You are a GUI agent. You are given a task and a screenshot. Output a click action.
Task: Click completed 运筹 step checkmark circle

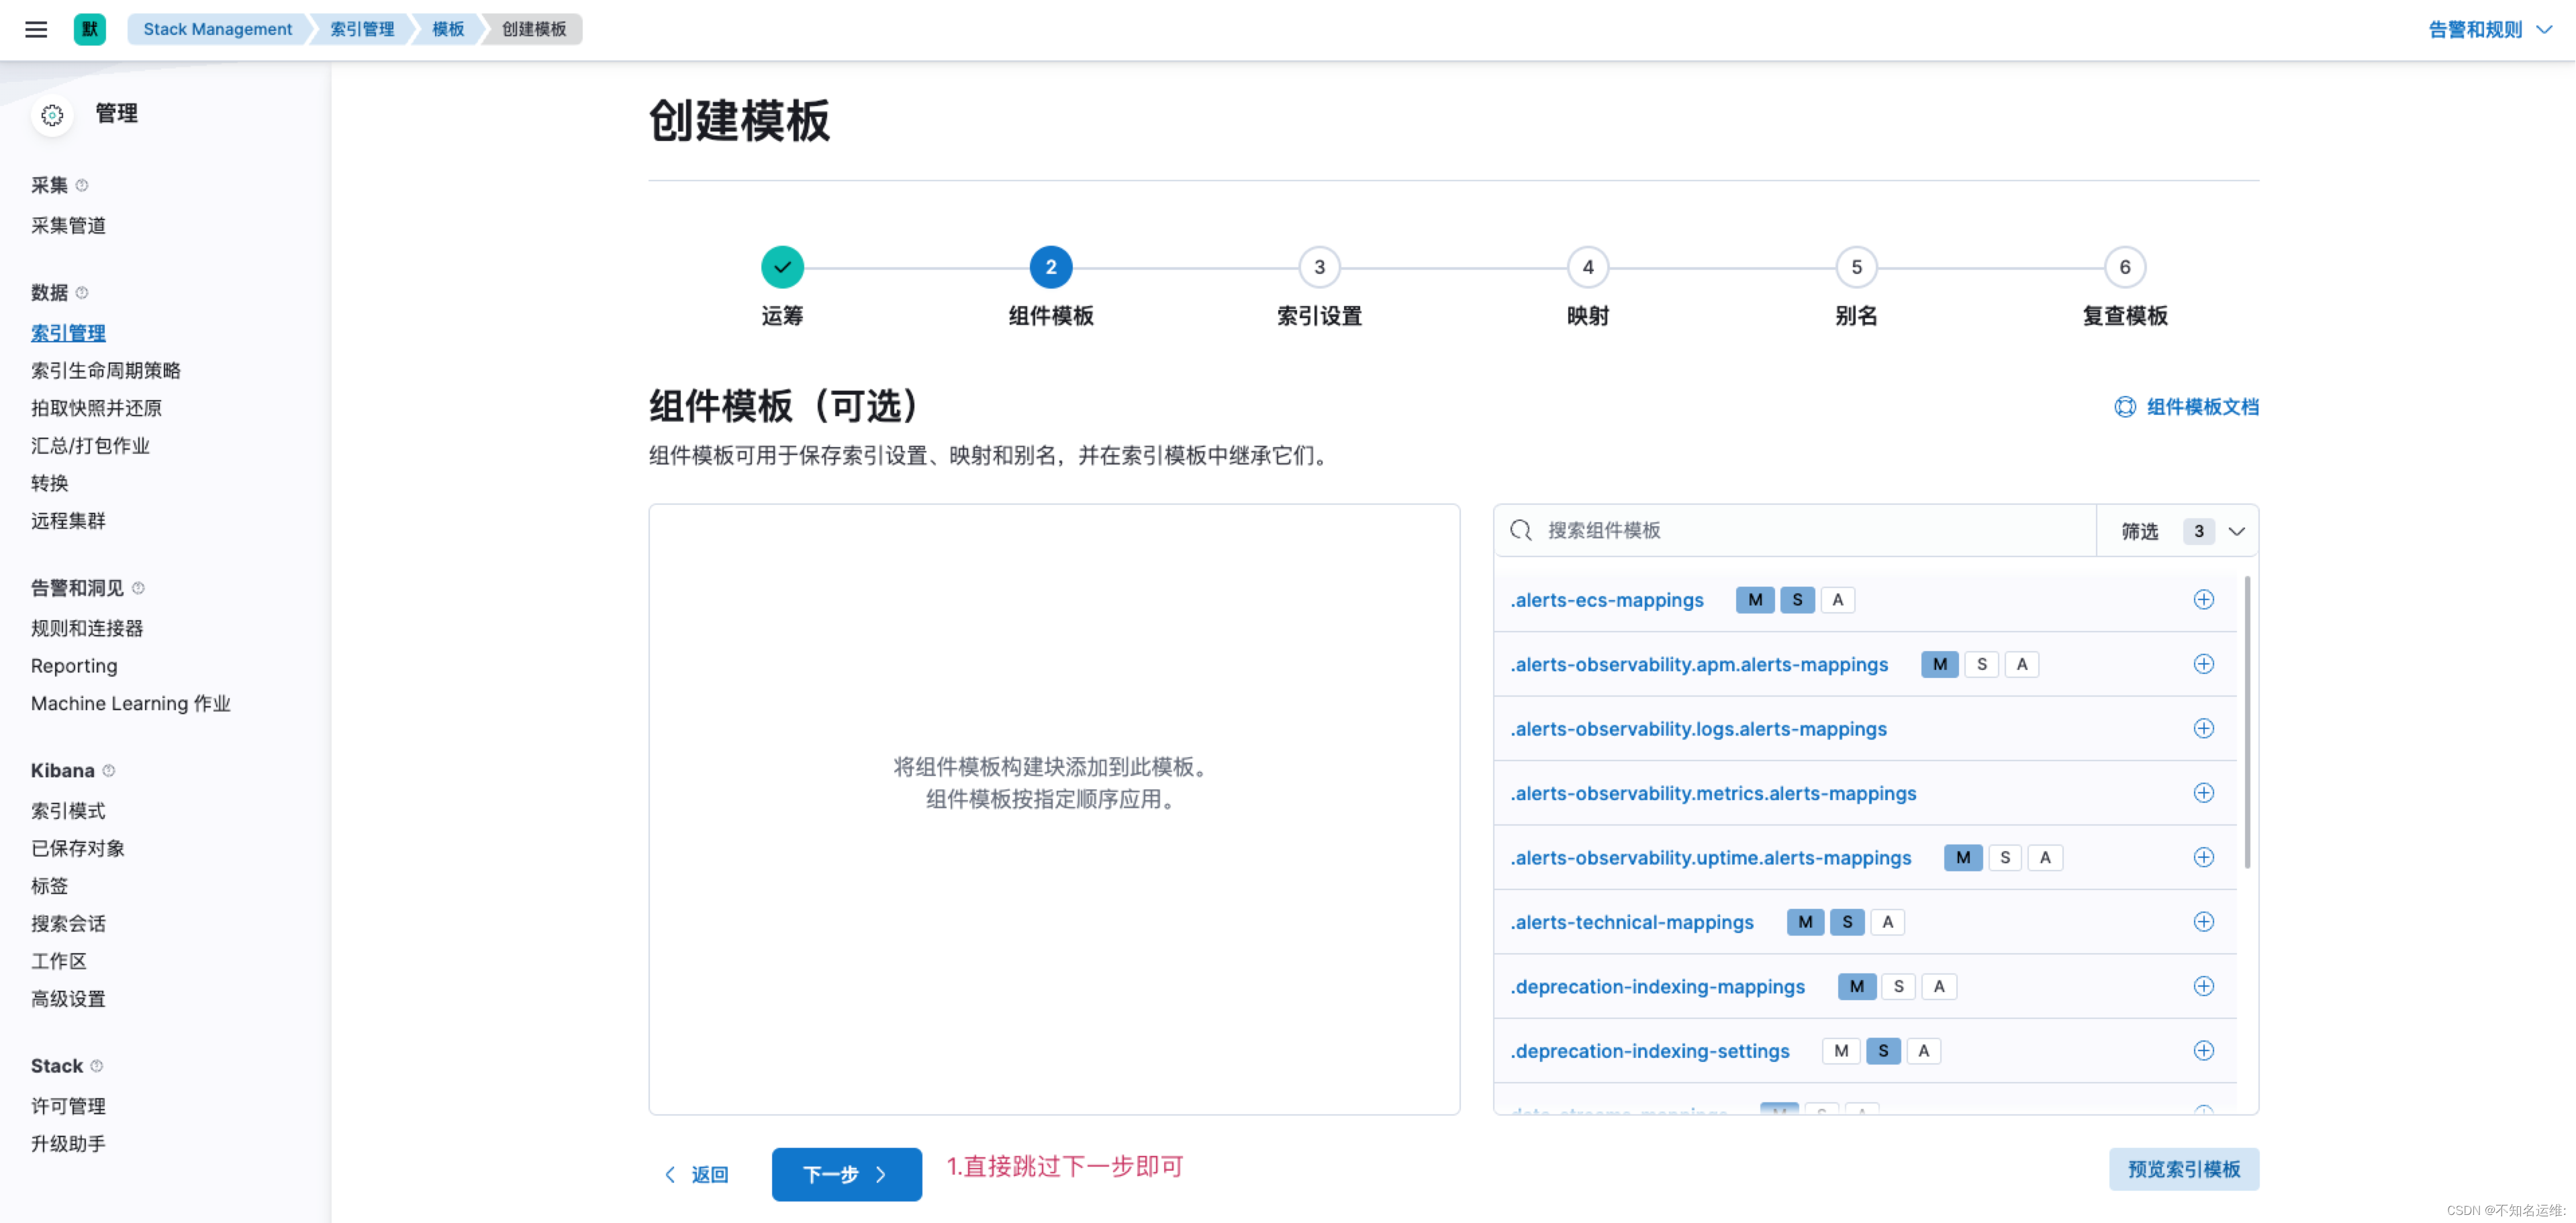(x=782, y=267)
